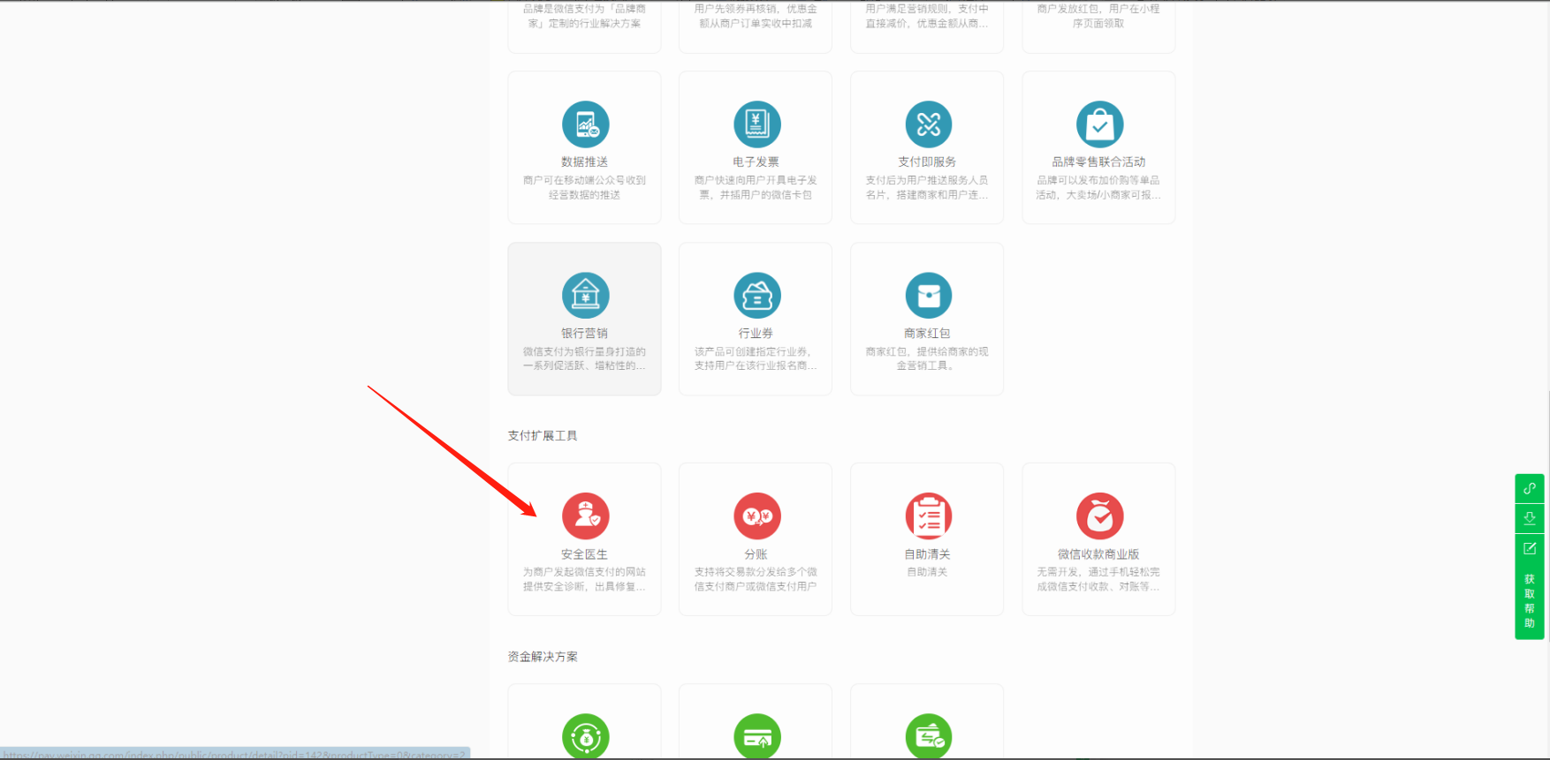Select the 支付即服务 icon
Viewport: 1550px width, 760px height.
[928, 124]
